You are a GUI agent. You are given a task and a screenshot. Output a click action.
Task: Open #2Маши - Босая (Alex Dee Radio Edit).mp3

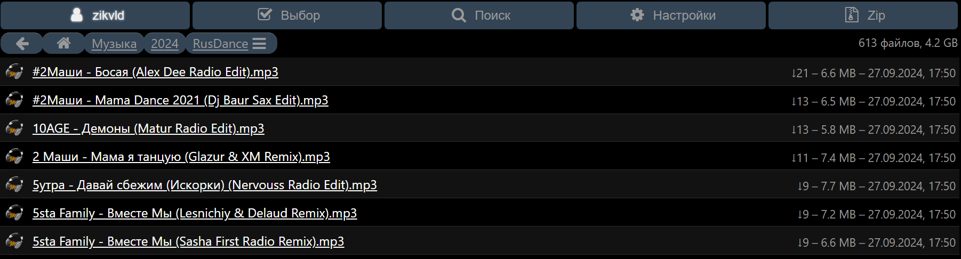[x=155, y=72]
